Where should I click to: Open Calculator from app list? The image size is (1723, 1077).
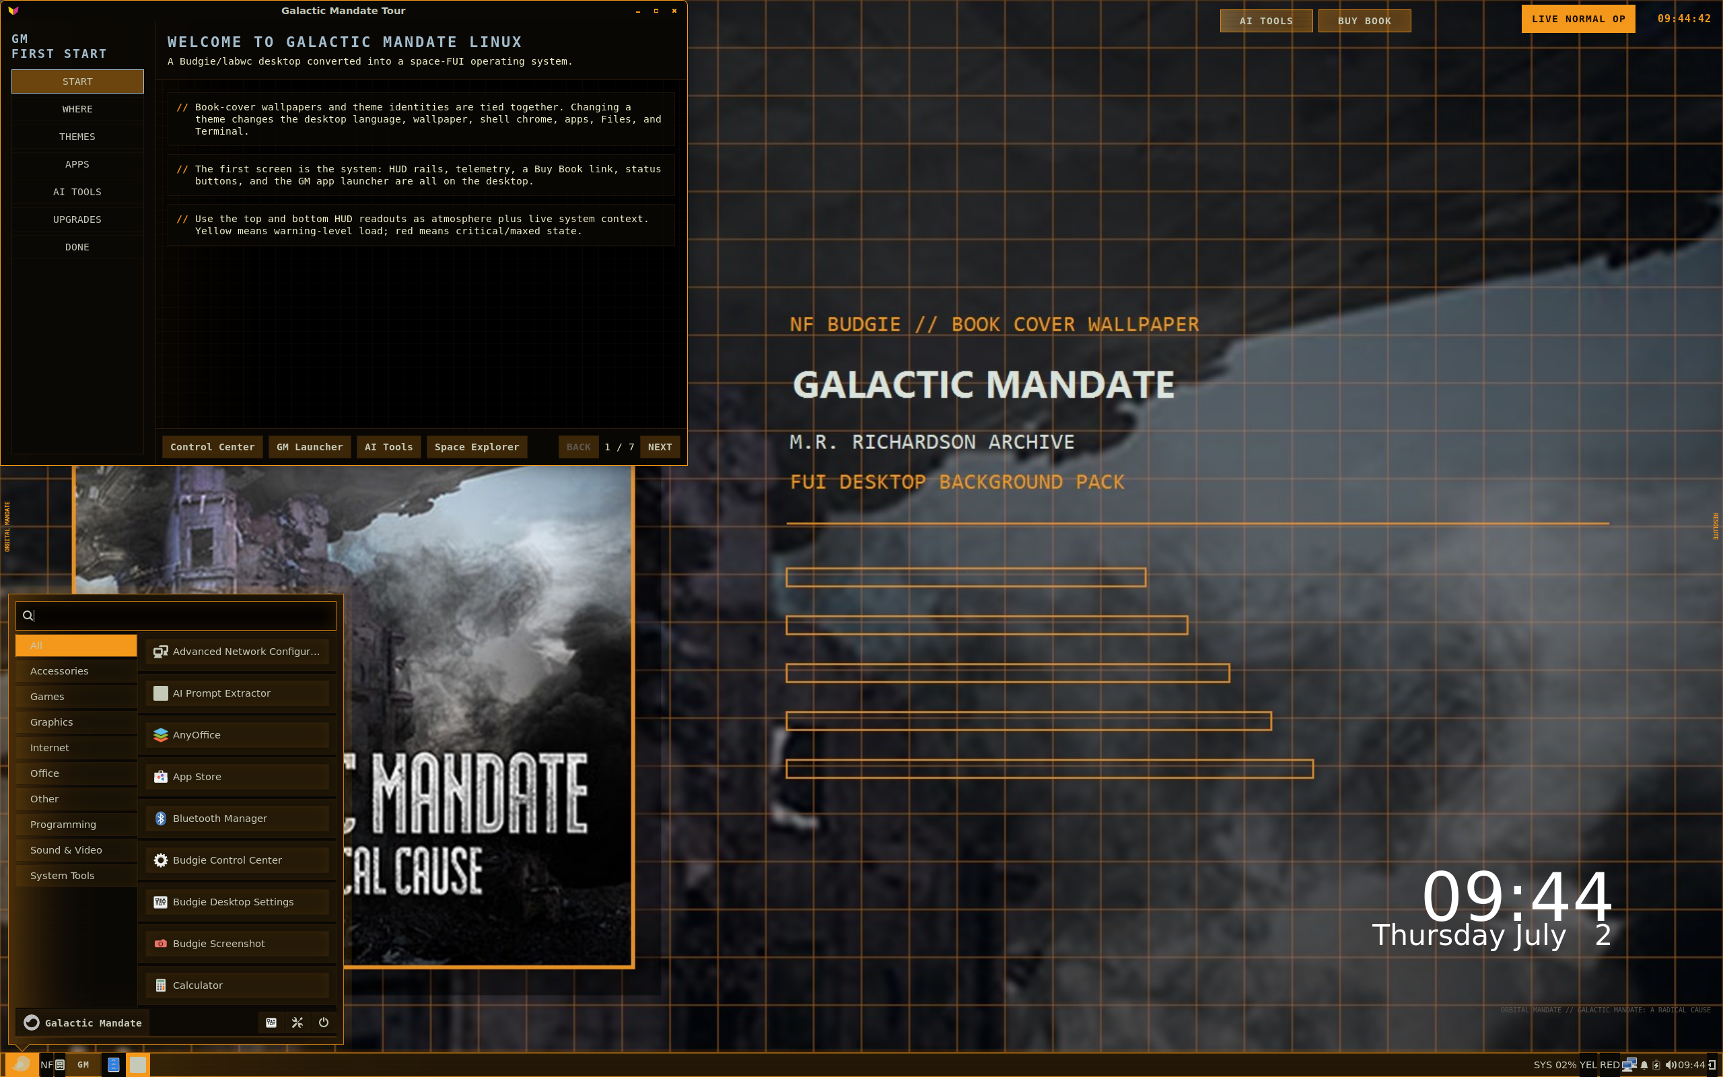(x=237, y=985)
